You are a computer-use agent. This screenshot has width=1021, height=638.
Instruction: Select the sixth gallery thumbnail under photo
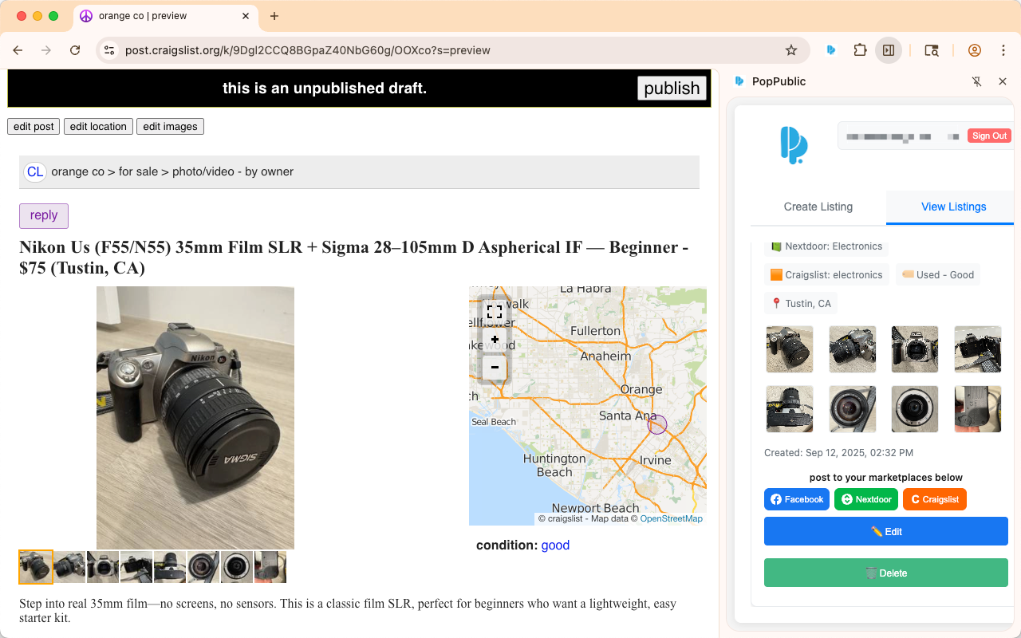203,567
